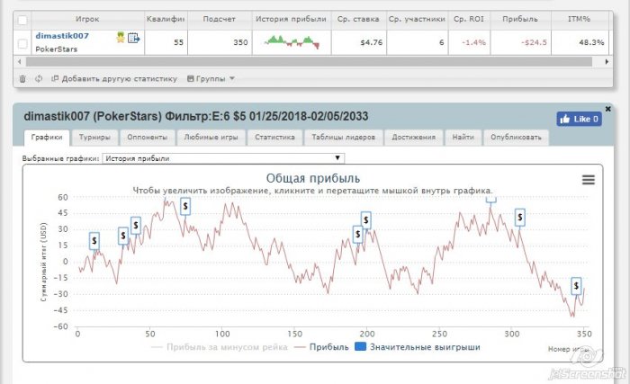Tick the dimastik007 row checkbox
This screenshot has height=384, width=630.
point(22,43)
